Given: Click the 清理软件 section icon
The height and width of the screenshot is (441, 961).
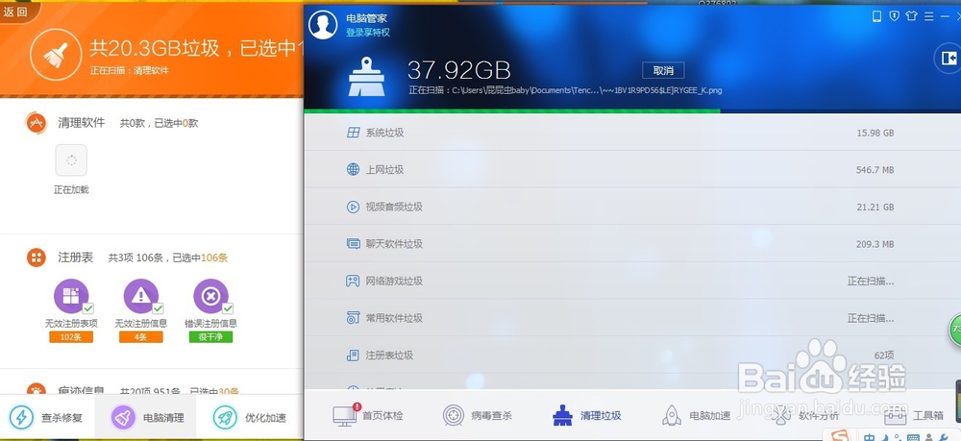Looking at the screenshot, I should coord(37,123).
